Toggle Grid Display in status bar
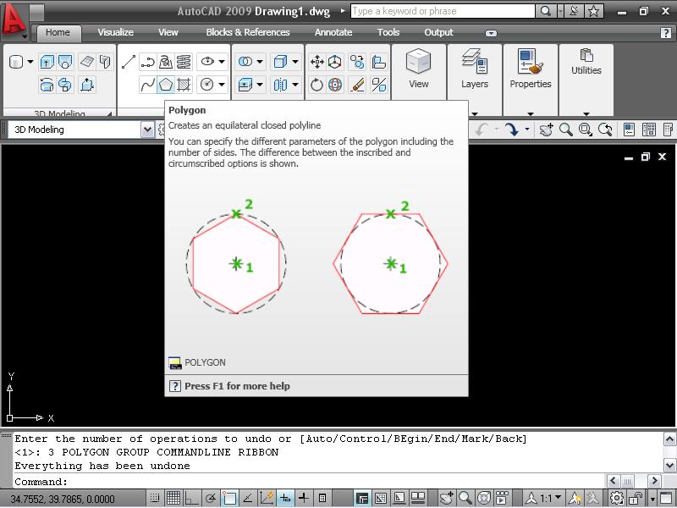 [173, 499]
